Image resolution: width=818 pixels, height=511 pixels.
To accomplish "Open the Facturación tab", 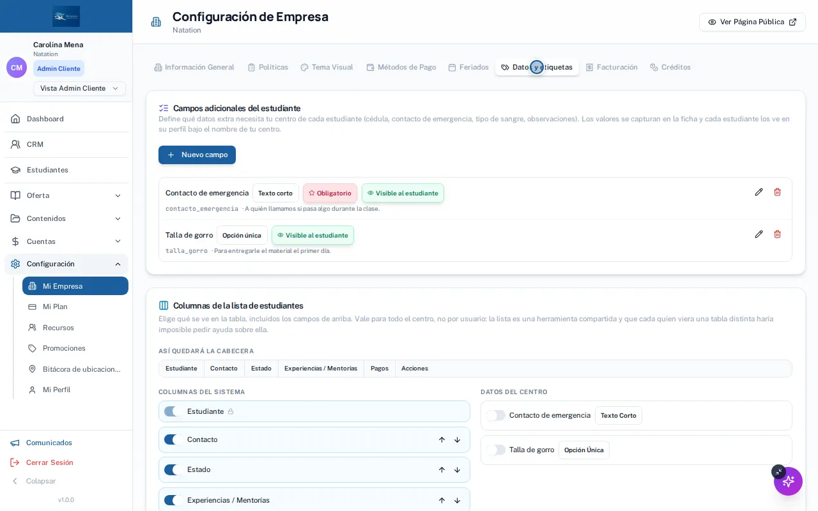I will (x=612, y=67).
